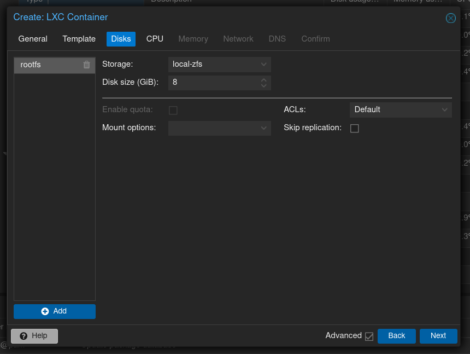Click the Enable quota checkbox
This screenshot has height=354, width=470.
173,110
